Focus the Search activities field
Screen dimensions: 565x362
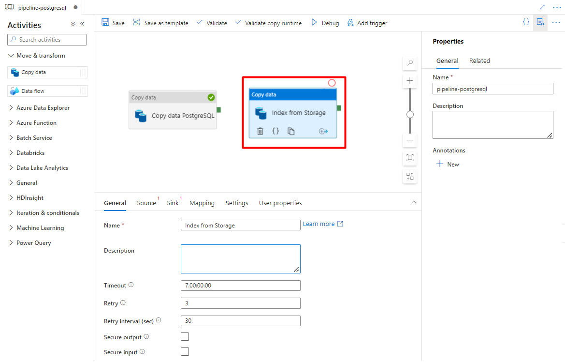(47, 40)
